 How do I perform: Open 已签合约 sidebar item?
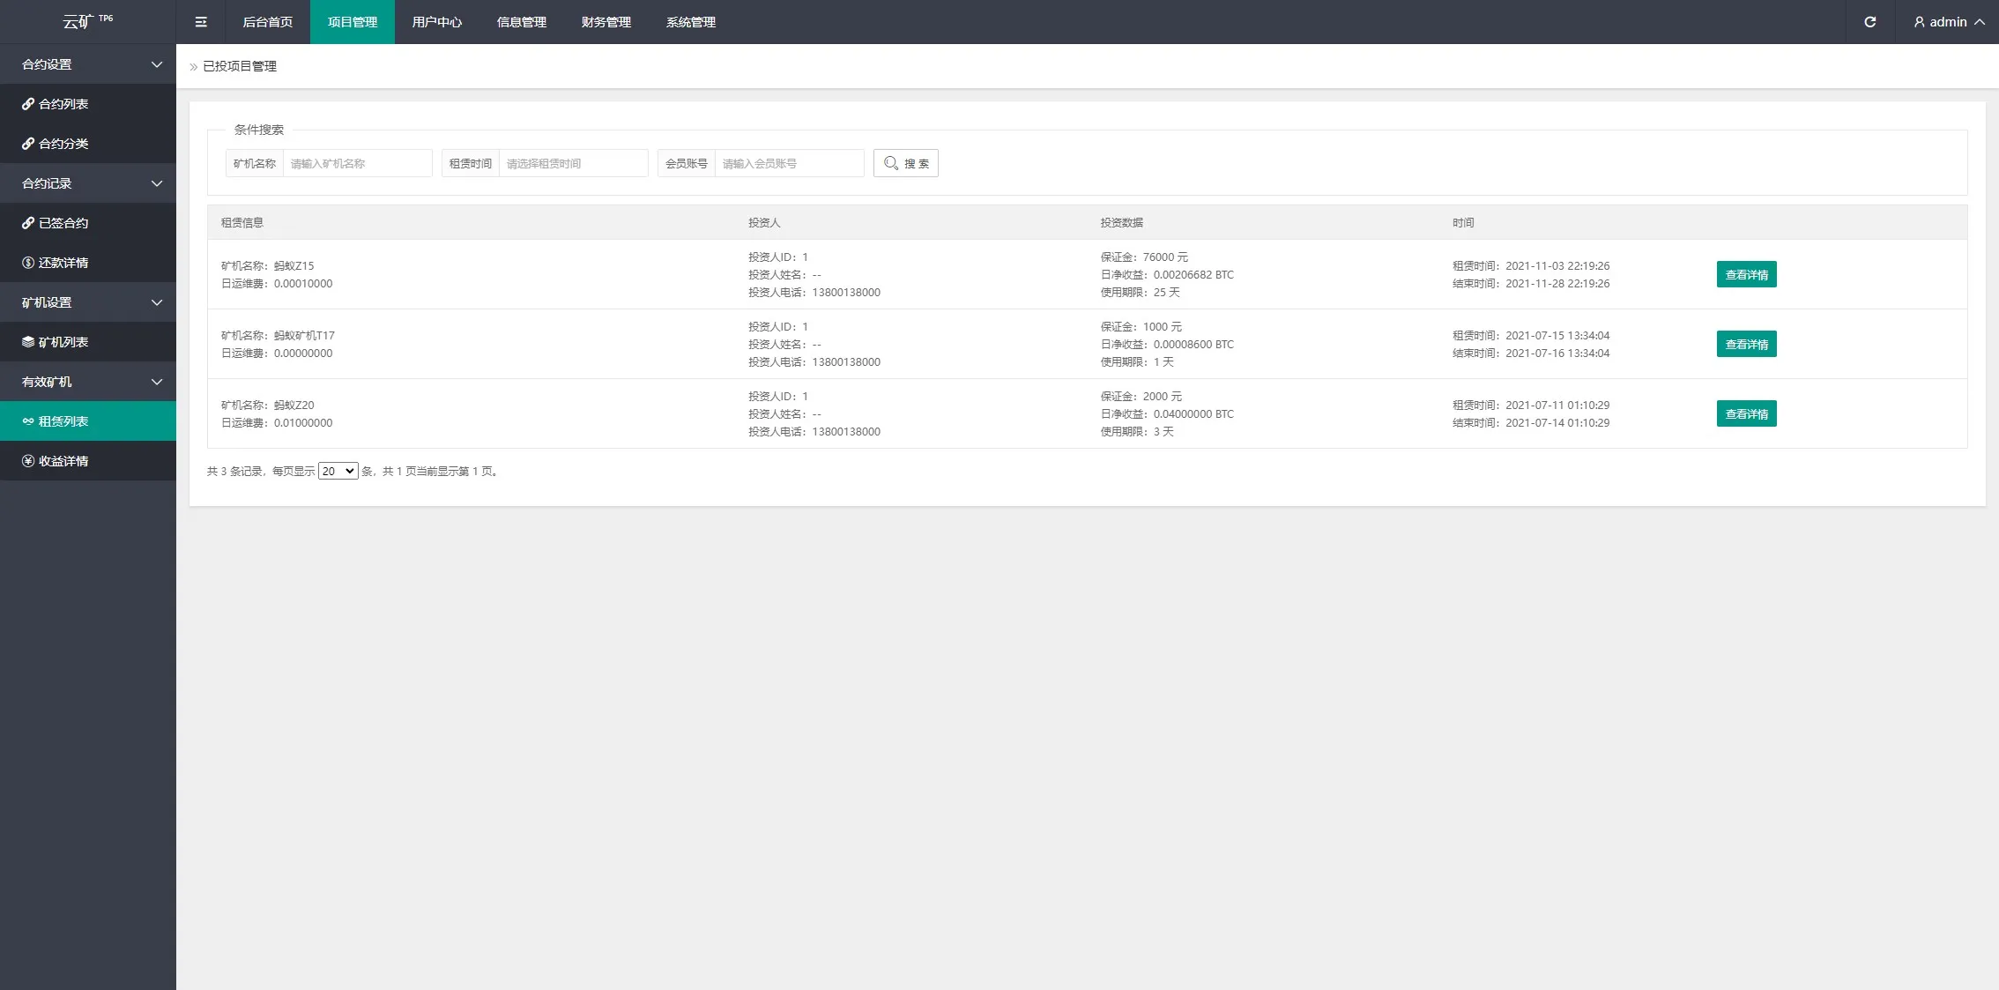click(x=63, y=223)
